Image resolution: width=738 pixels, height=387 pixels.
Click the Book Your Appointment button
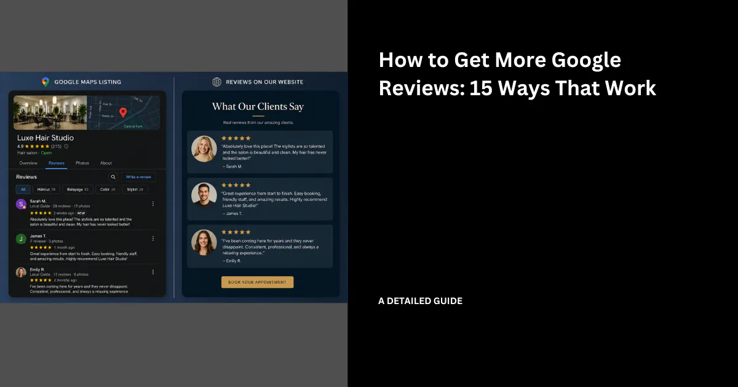pos(257,282)
